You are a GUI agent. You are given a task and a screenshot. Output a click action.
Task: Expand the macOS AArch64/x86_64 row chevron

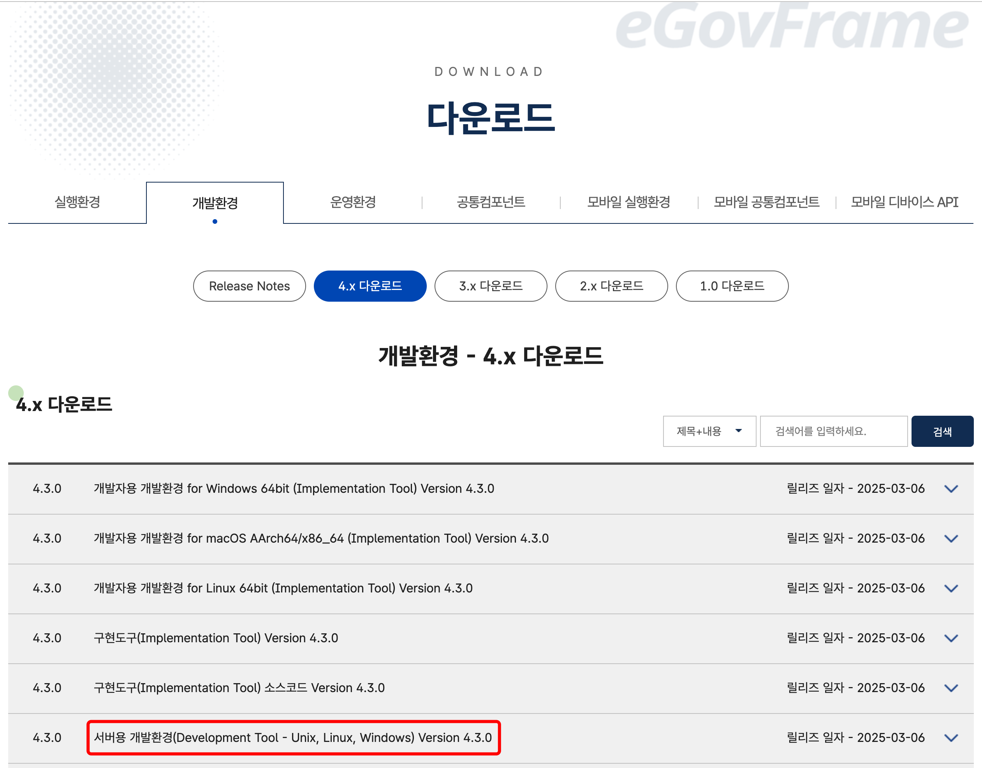[950, 539]
